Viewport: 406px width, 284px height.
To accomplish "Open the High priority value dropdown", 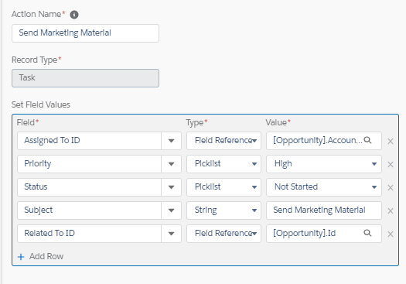I will [324, 164].
